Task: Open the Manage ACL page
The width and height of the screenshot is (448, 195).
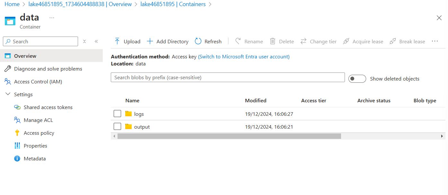Action: point(38,120)
